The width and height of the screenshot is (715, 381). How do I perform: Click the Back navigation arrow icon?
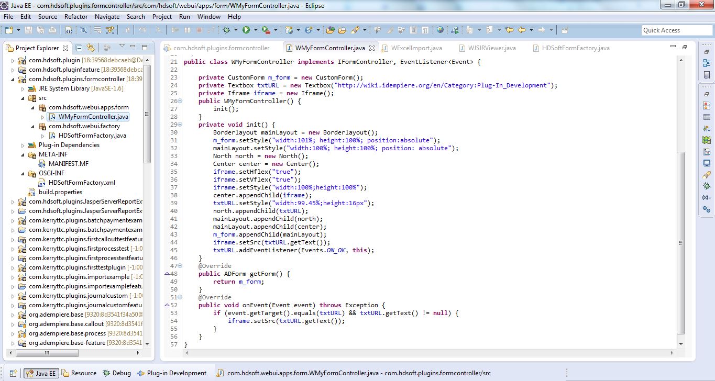[522, 30]
